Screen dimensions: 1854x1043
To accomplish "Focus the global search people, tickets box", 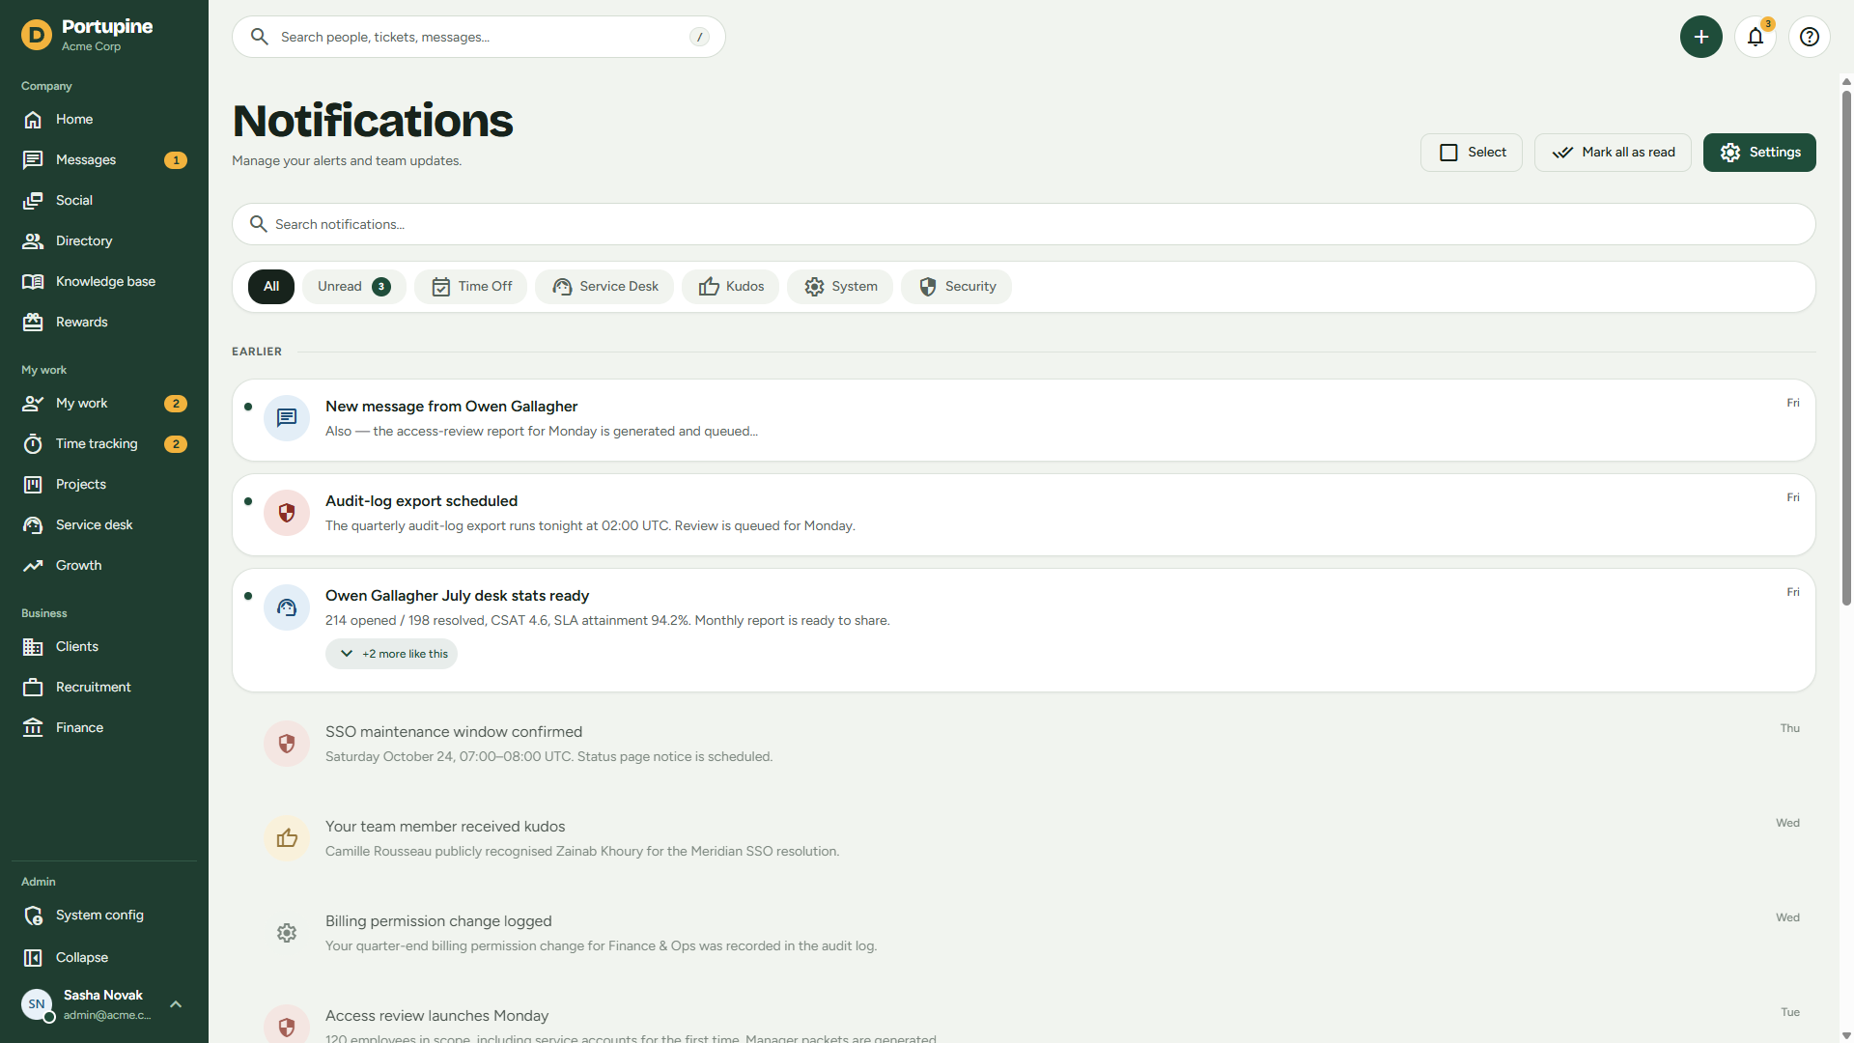I will point(479,37).
